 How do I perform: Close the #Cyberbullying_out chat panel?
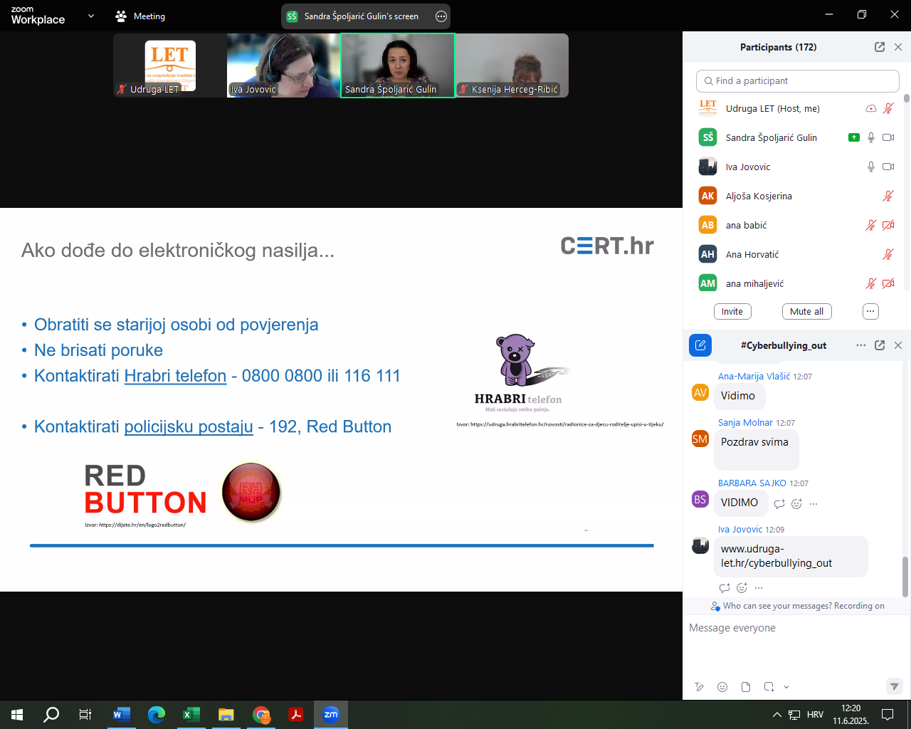(898, 345)
